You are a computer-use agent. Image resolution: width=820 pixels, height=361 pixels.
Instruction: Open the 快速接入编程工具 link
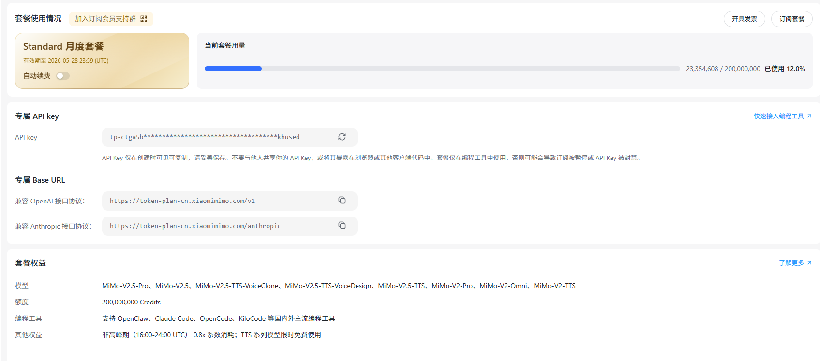click(778, 116)
